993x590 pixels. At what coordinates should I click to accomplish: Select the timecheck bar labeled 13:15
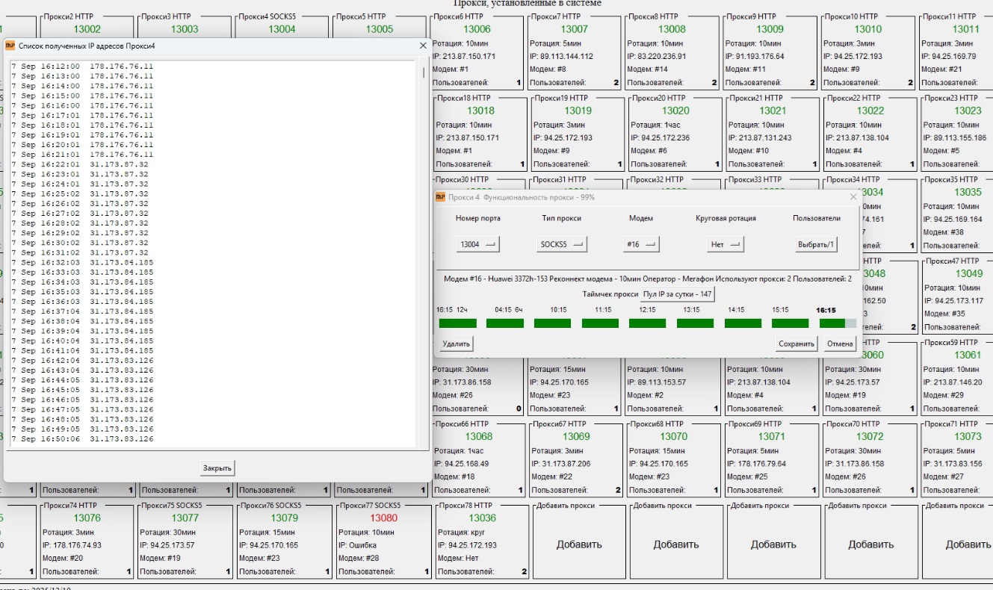pos(696,323)
